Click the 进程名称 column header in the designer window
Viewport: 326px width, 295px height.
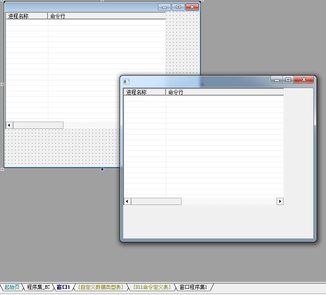[26, 16]
